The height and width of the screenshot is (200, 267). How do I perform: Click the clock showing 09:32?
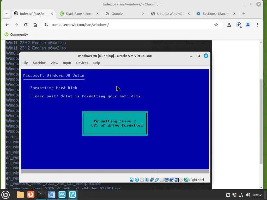[257, 195]
